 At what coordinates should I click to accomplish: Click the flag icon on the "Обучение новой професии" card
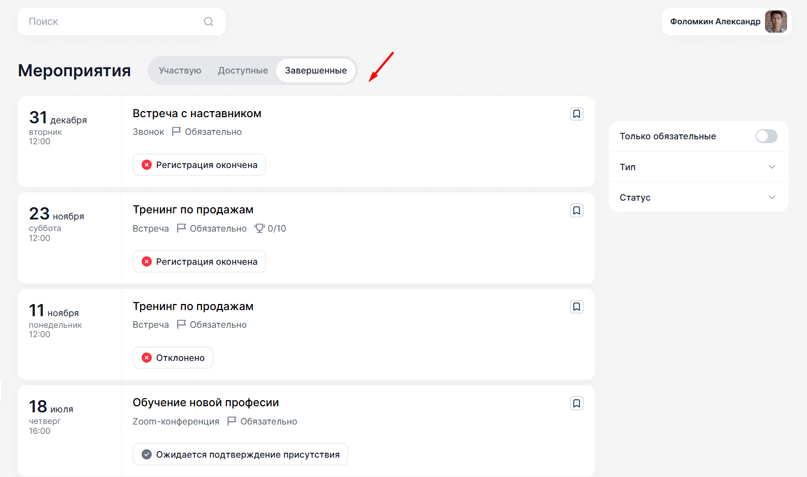click(232, 421)
